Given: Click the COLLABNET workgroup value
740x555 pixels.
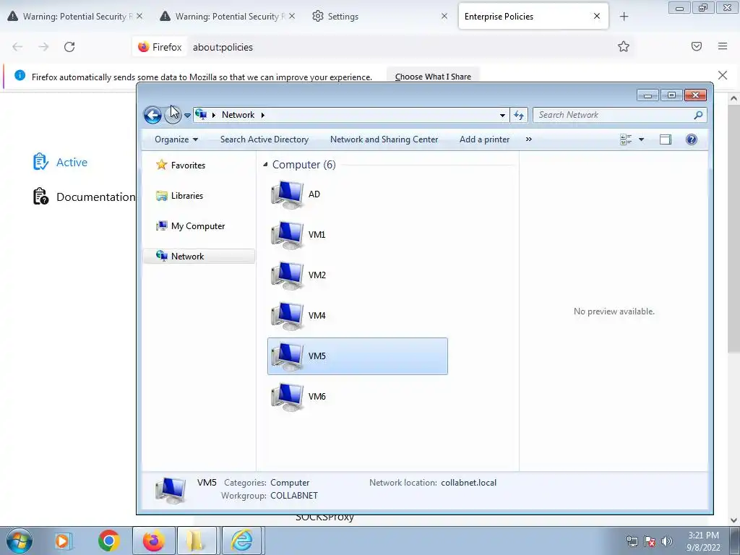Looking at the screenshot, I should (x=294, y=496).
